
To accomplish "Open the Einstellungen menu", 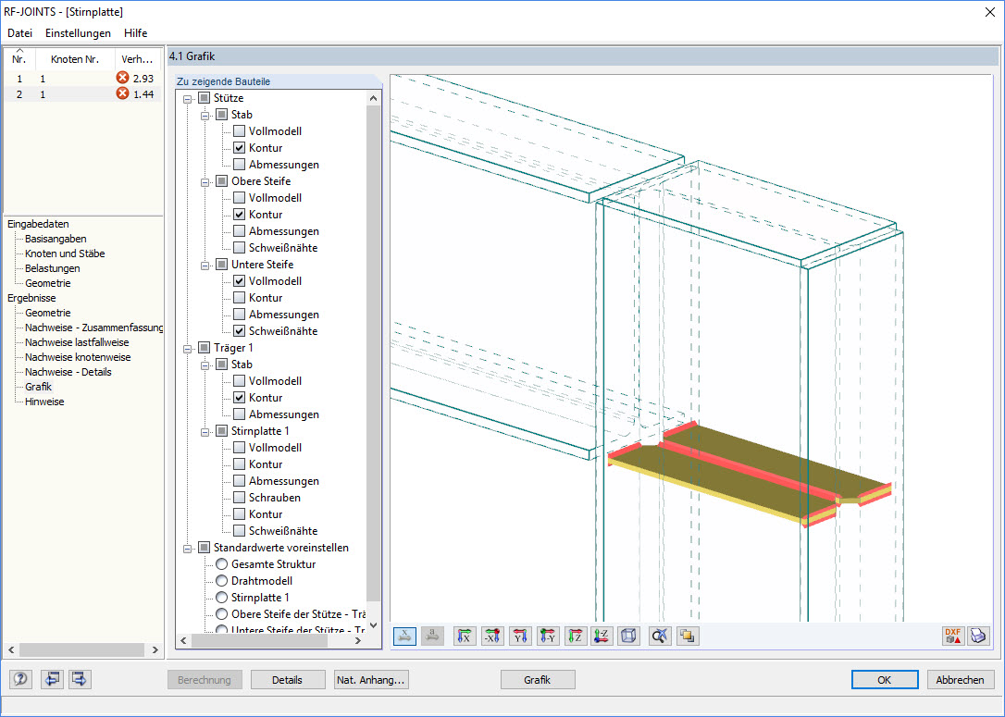I will click(x=78, y=32).
